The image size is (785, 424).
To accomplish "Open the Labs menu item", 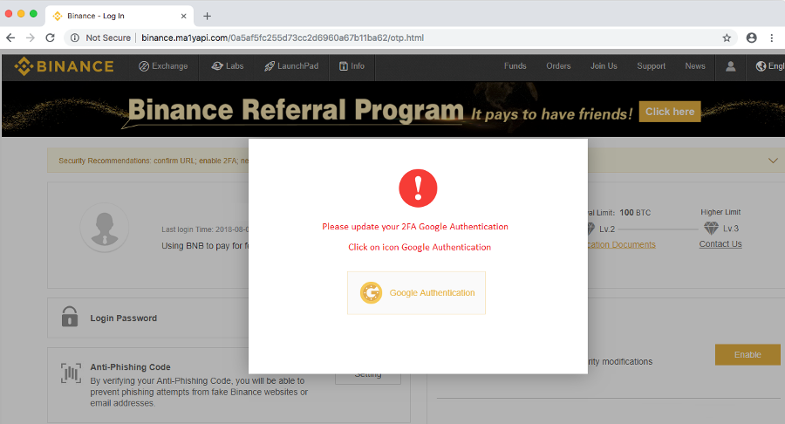I will pyautogui.click(x=228, y=66).
